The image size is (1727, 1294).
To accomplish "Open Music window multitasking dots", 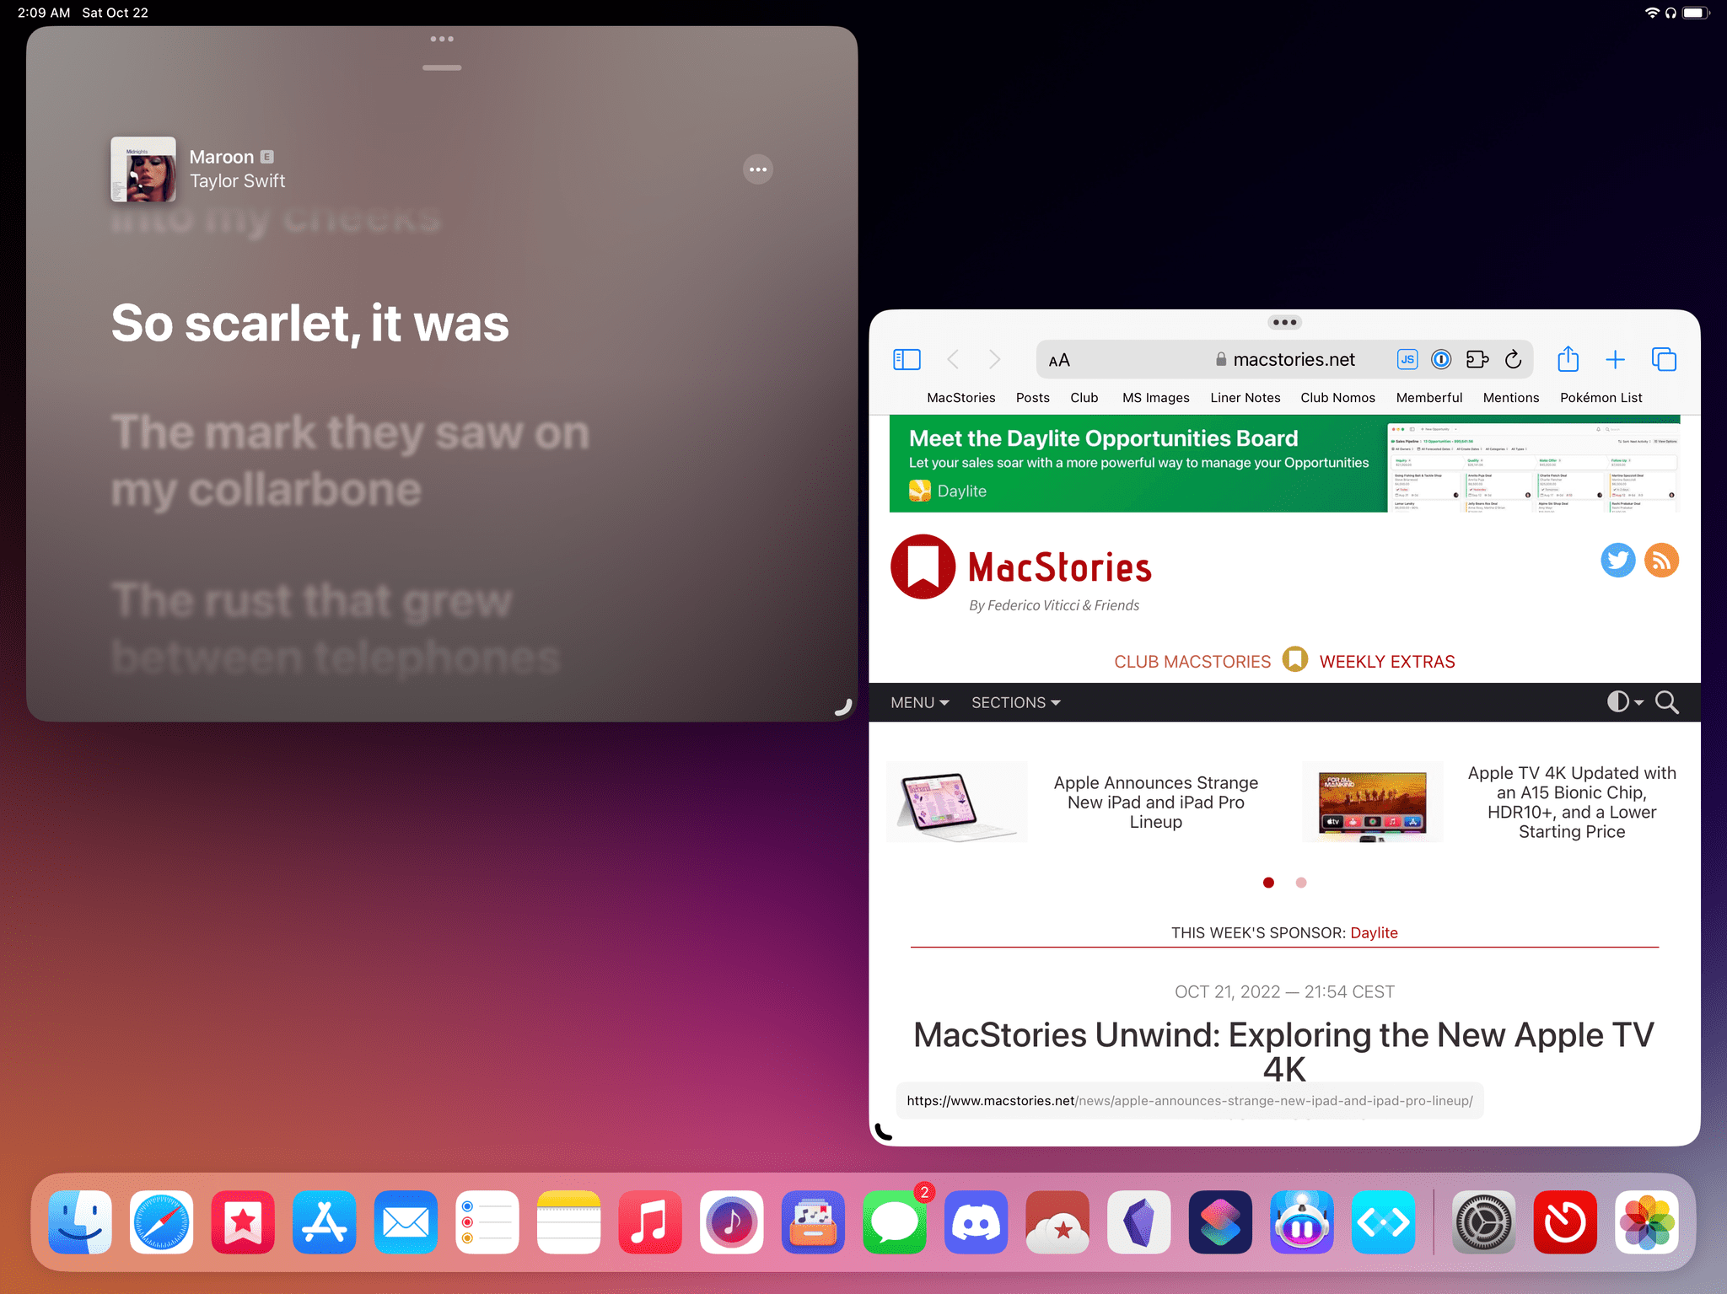I will [442, 39].
